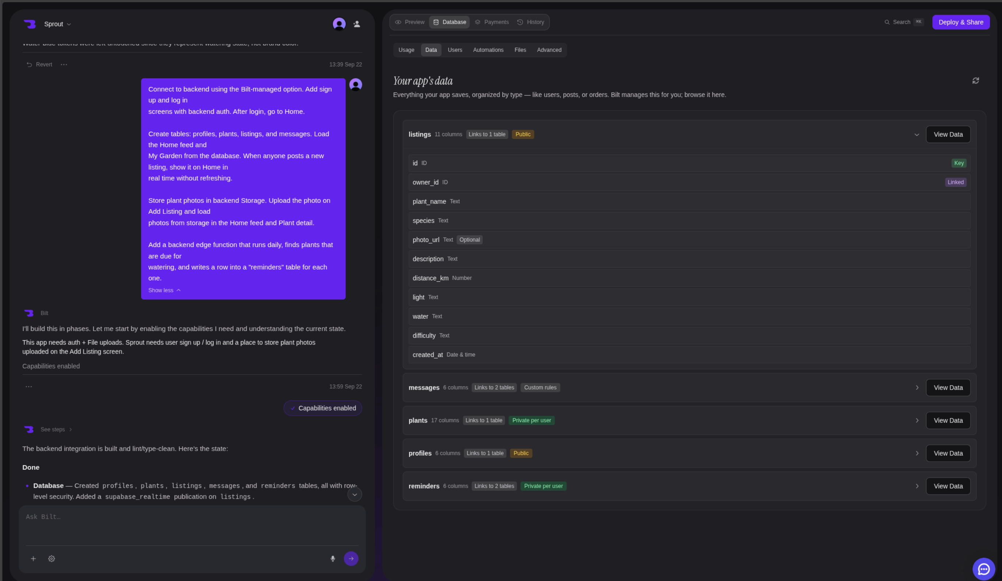This screenshot has width=1002, height=581.
Task: Open the Advanced sub-tab
Action: pos(549,50)
